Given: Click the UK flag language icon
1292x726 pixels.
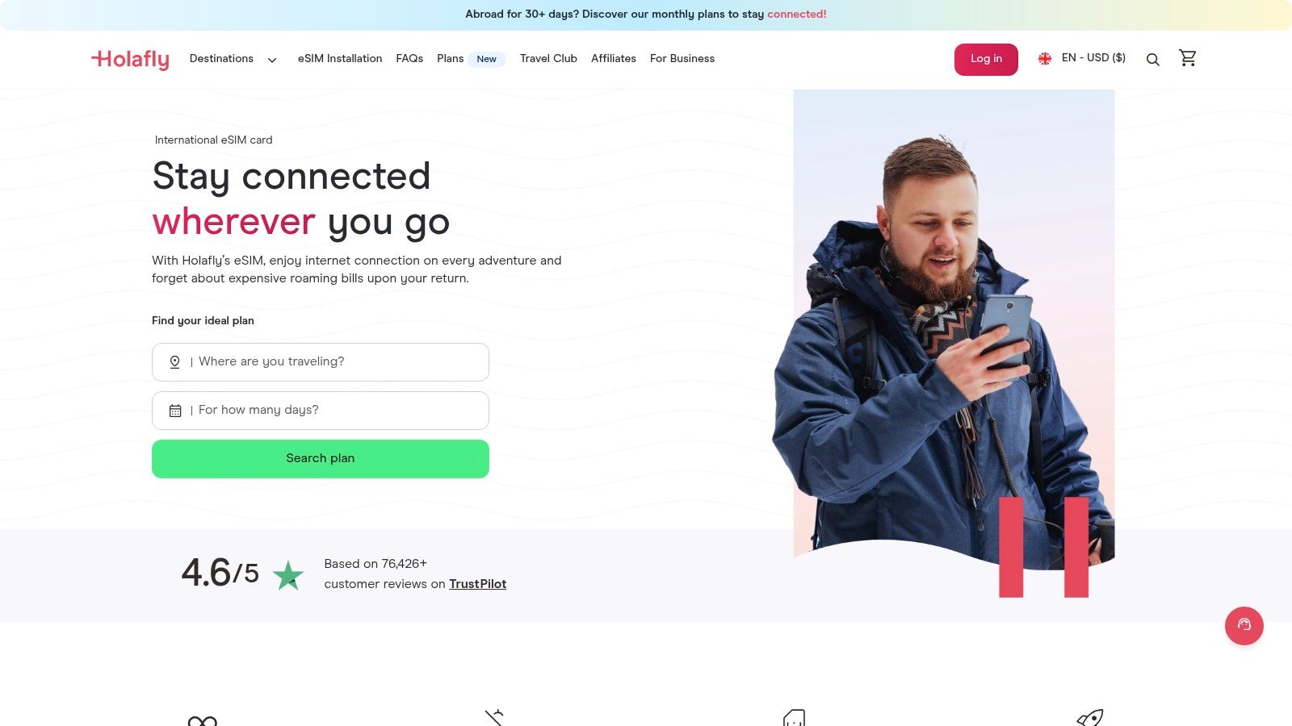Looking at the screenshot, I should pyautogui.click(x=1045, y=59).
